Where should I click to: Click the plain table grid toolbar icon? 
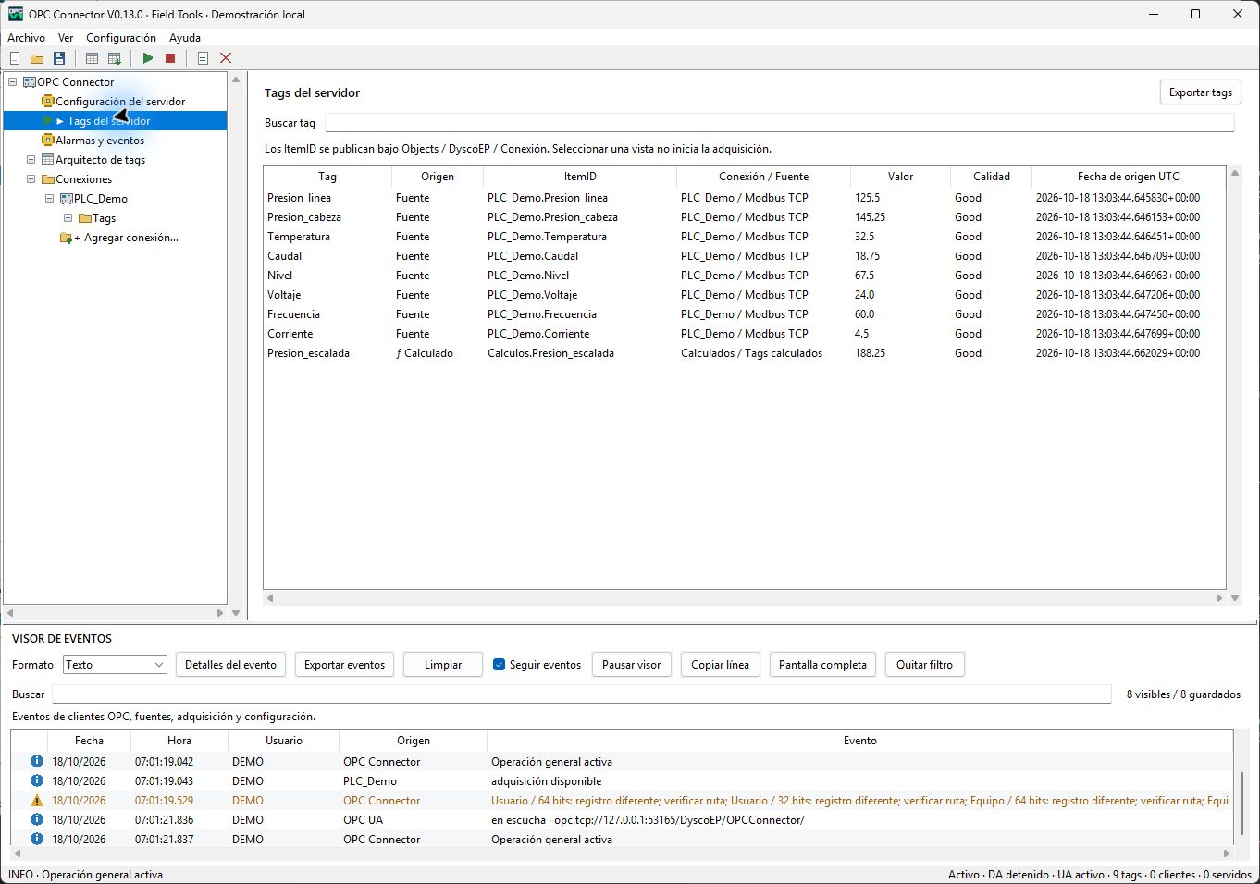pyautogui.click(x=92, y=58)
